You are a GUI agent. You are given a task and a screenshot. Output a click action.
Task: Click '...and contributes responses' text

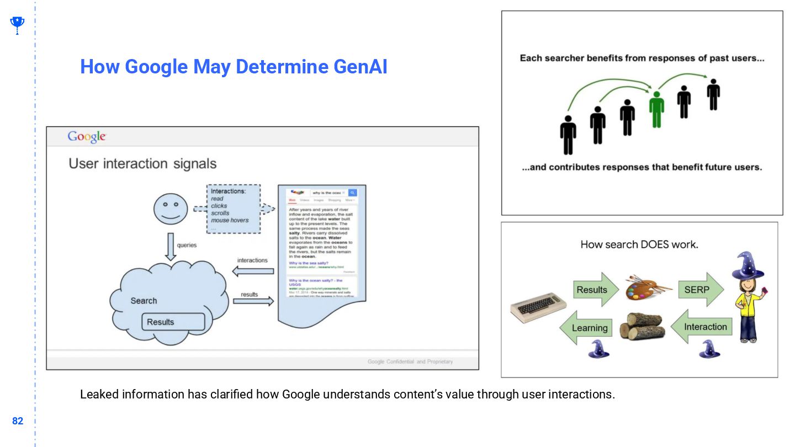(x=642, y=167)
